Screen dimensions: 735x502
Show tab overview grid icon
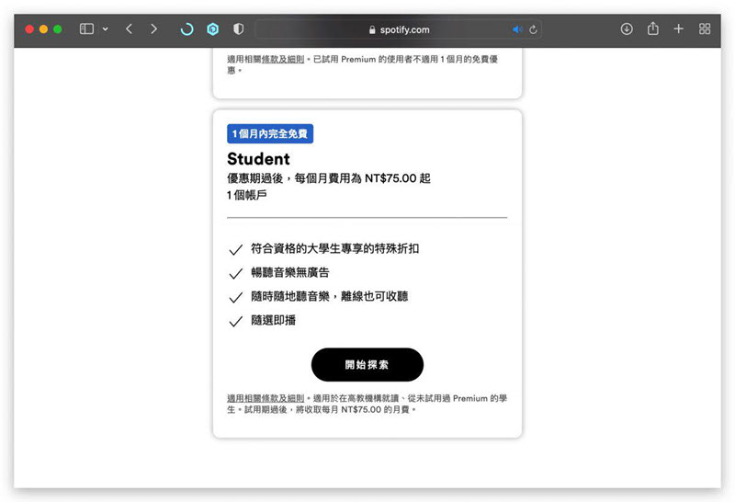pyautogui.click(x=705, y=29)
